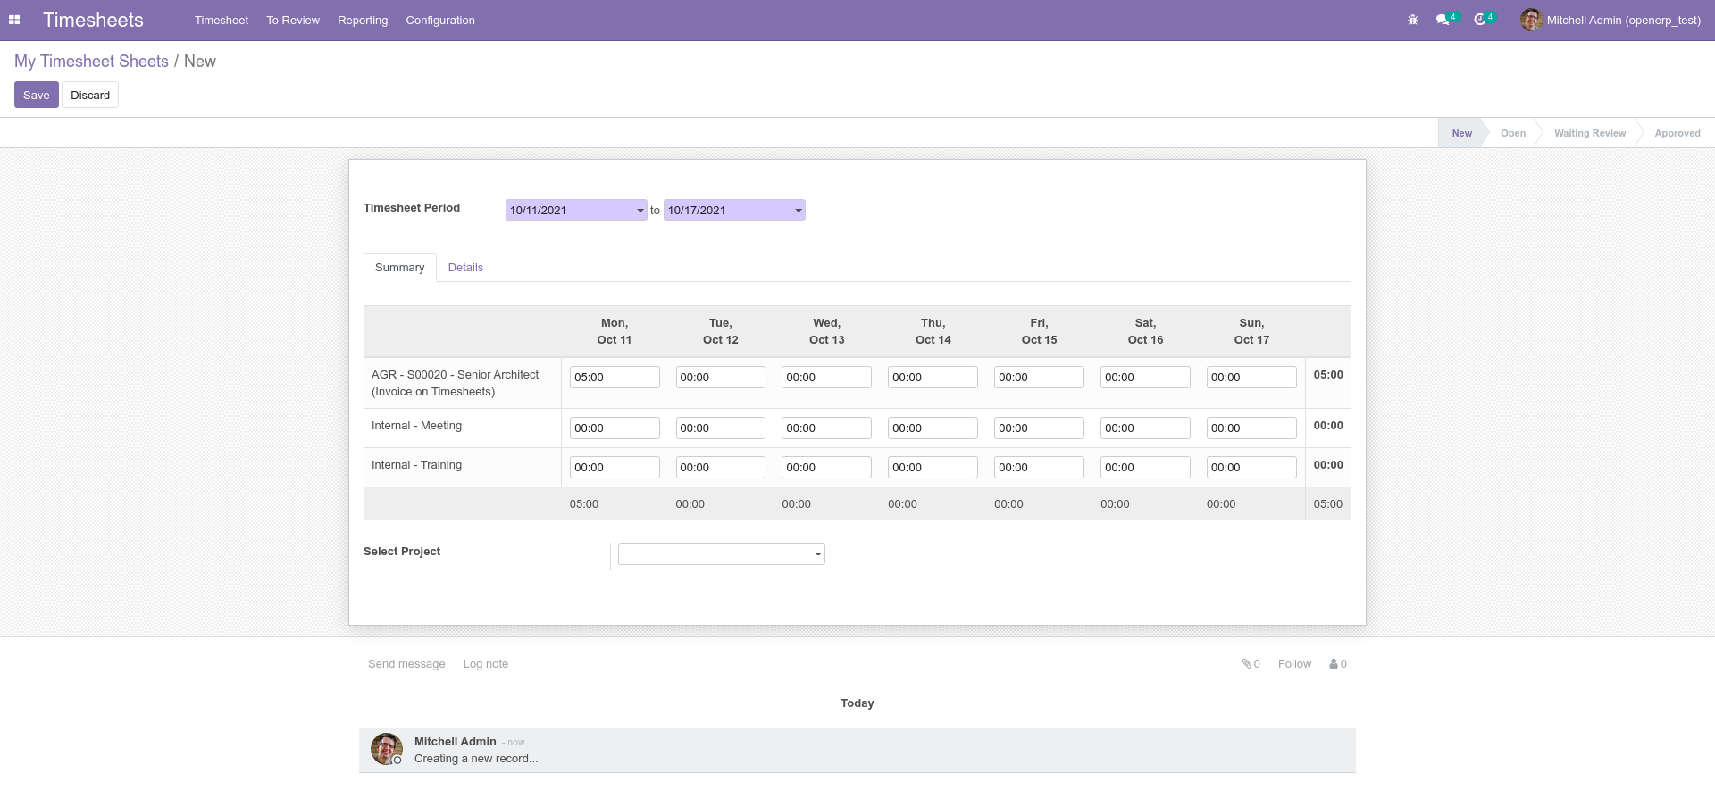Edit Internal - Meeting Wed Oct 13 hours
The height and width of the screenshot is (807, 1715).
pos(827,428)
